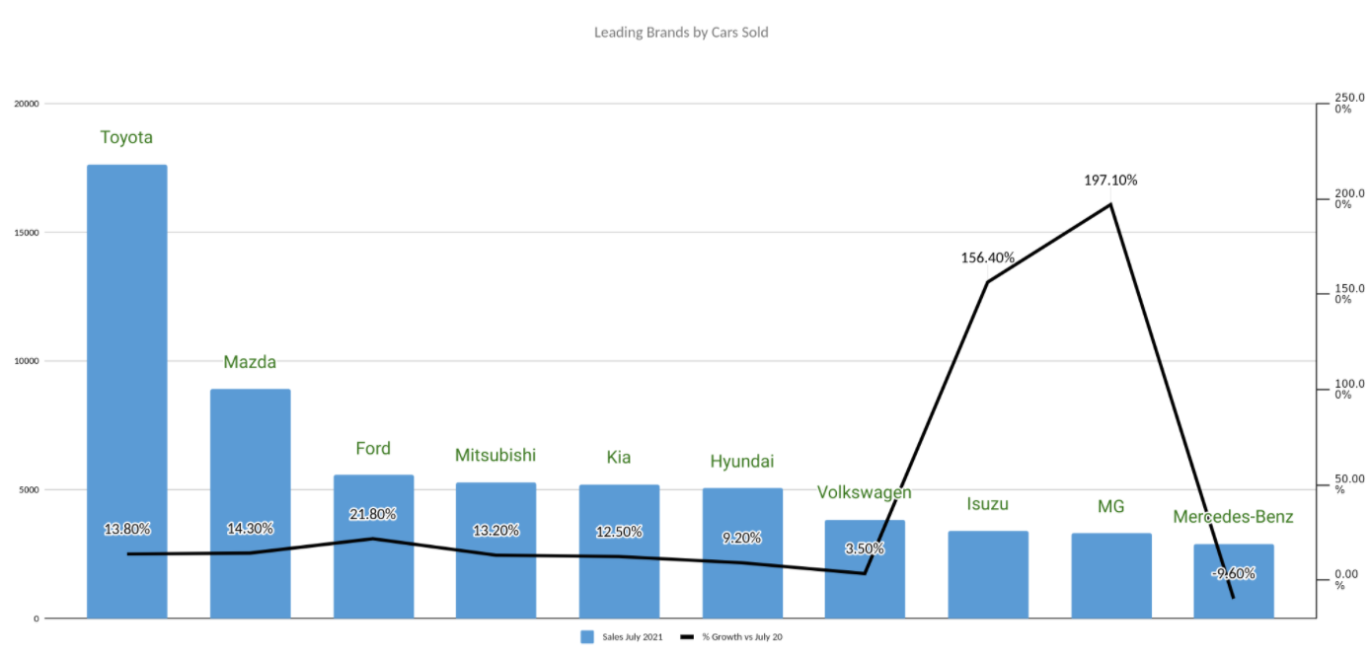1370x659 pixels.
Task: Click the -9.60% data label
Action: tap(1234, 572)
